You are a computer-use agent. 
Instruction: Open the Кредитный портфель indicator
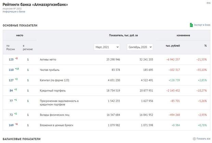tap(53, 91)
